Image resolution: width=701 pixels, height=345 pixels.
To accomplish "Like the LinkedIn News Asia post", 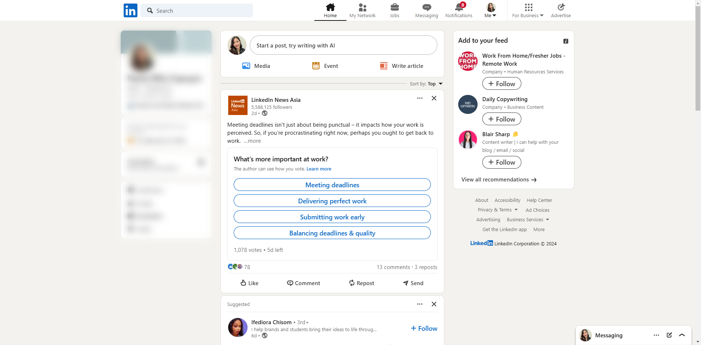I will (249, 283).
